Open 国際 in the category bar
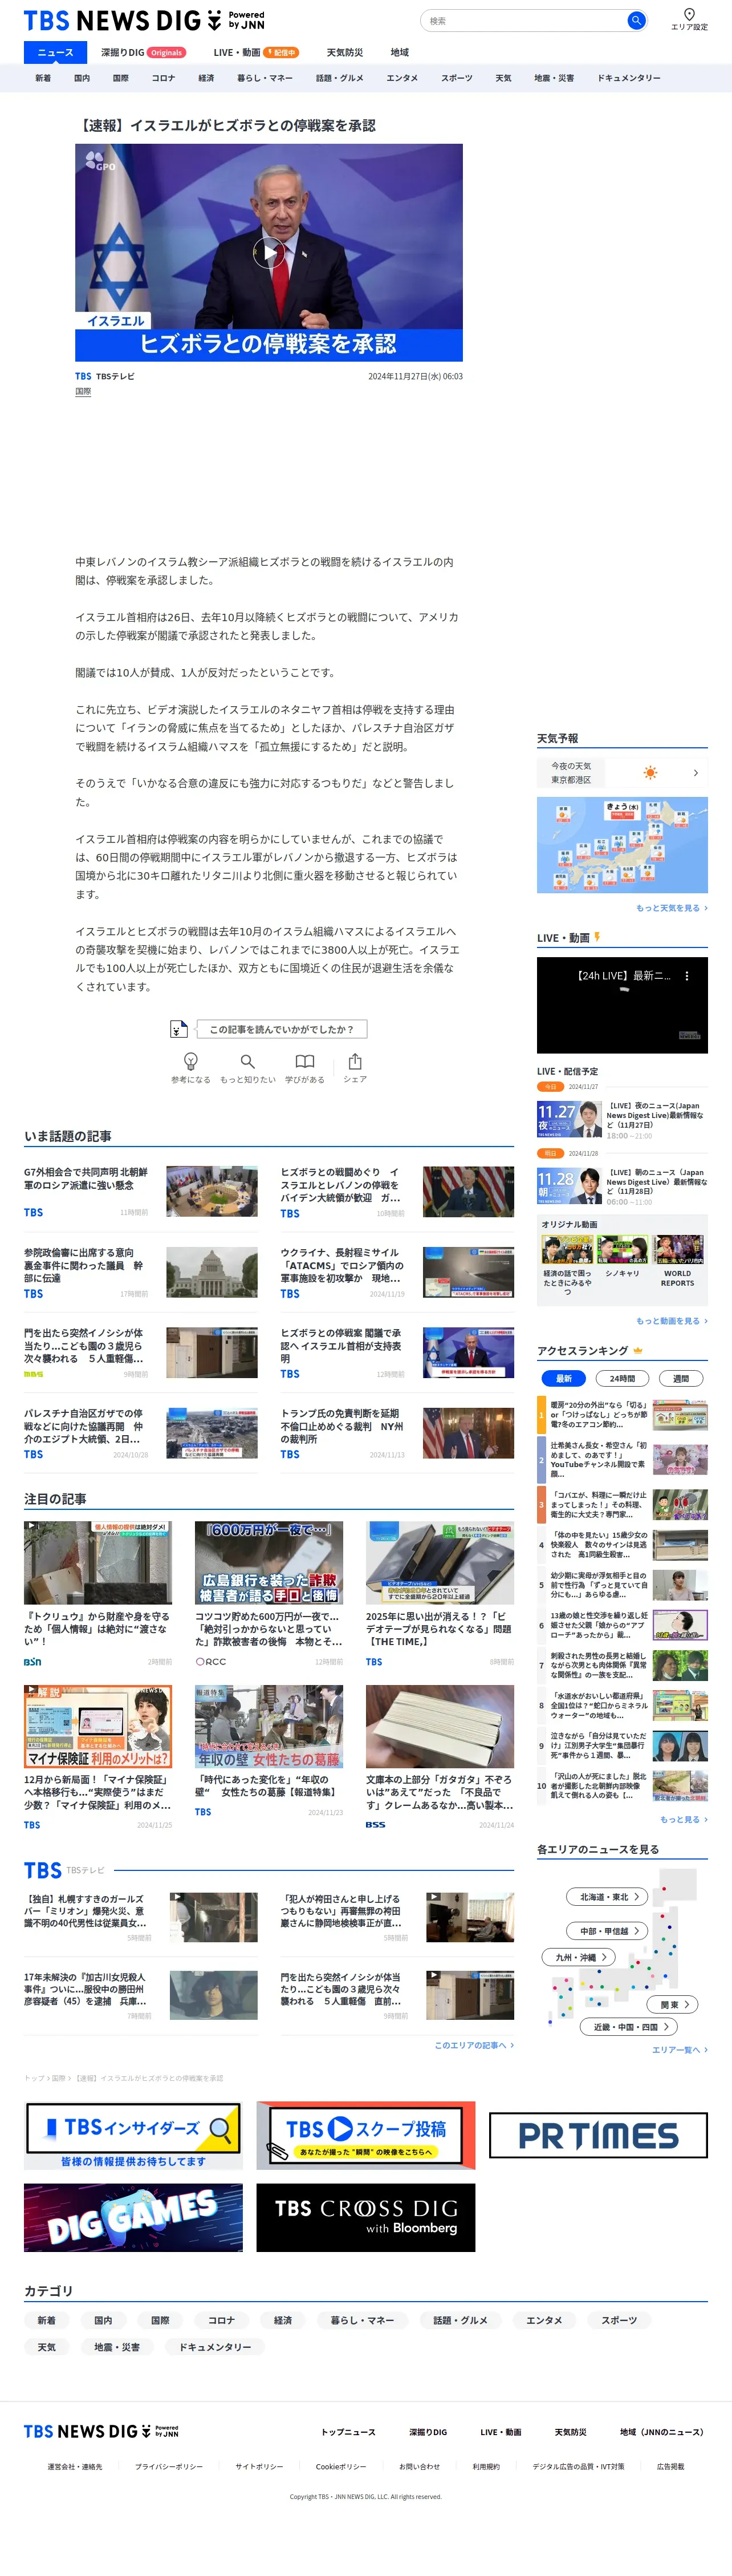Viewport: 732px width, 2576px height. point(120,78)
